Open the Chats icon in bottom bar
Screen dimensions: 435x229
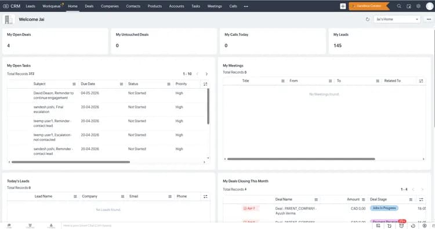click(9, 226)
